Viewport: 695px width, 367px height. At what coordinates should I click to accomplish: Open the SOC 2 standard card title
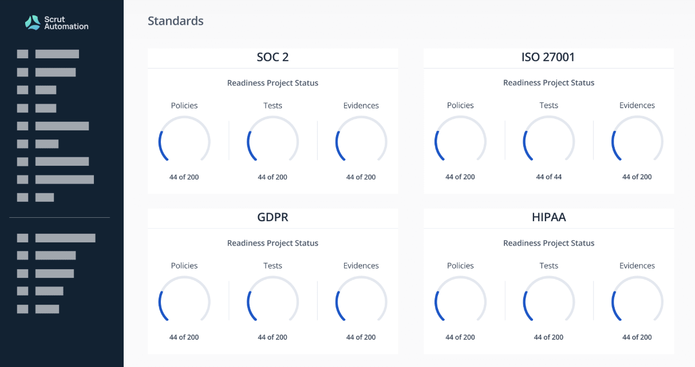coord(273,57)
